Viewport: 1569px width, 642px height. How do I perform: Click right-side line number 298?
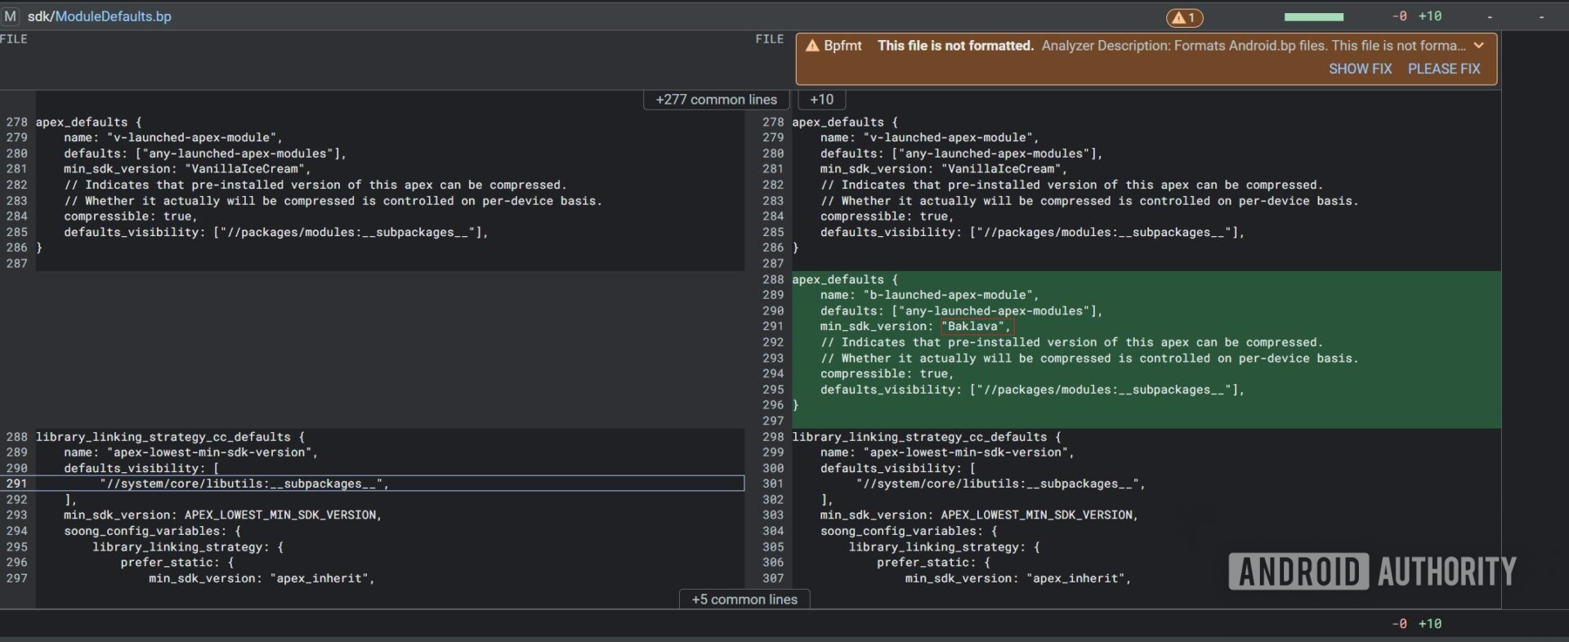coord(772,437)
